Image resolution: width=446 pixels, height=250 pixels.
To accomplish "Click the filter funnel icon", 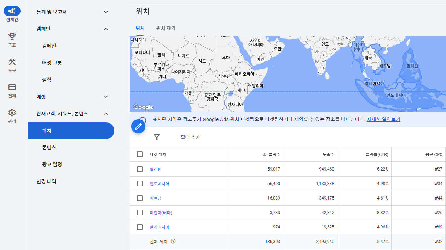I will coord(157,137).
